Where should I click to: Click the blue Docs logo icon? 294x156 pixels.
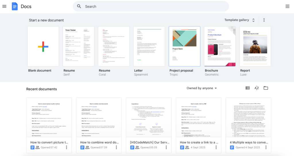point(15,6)
